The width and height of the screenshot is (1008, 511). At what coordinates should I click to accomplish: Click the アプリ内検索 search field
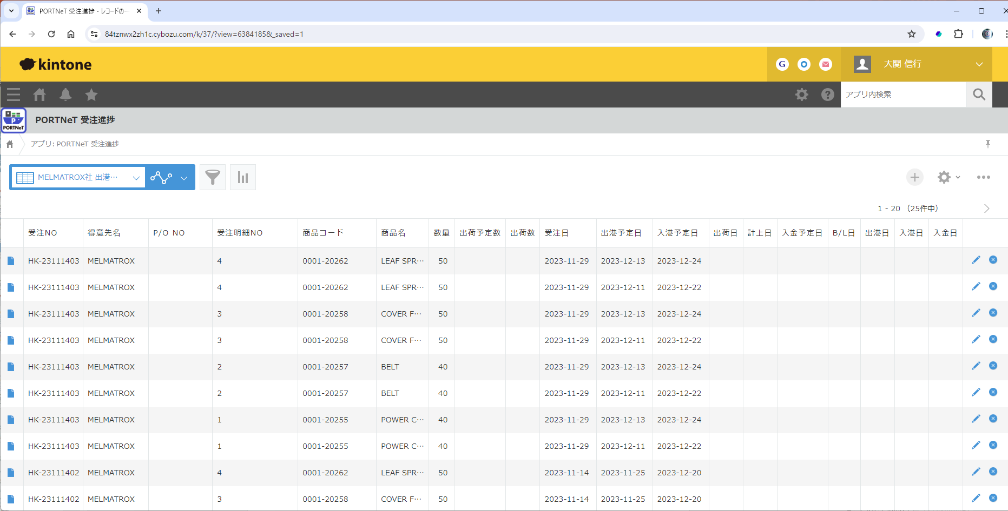[902, 95]
